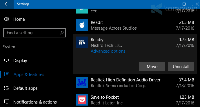Select Apps & features in sidebar
The image size is (200, 107).
(x=29, y=74)
